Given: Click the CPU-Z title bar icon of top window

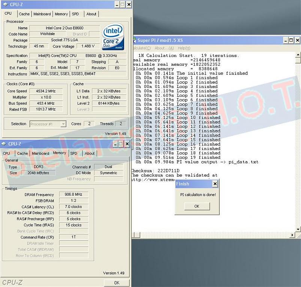Looking at the screenshot, I should coord(6,4).
